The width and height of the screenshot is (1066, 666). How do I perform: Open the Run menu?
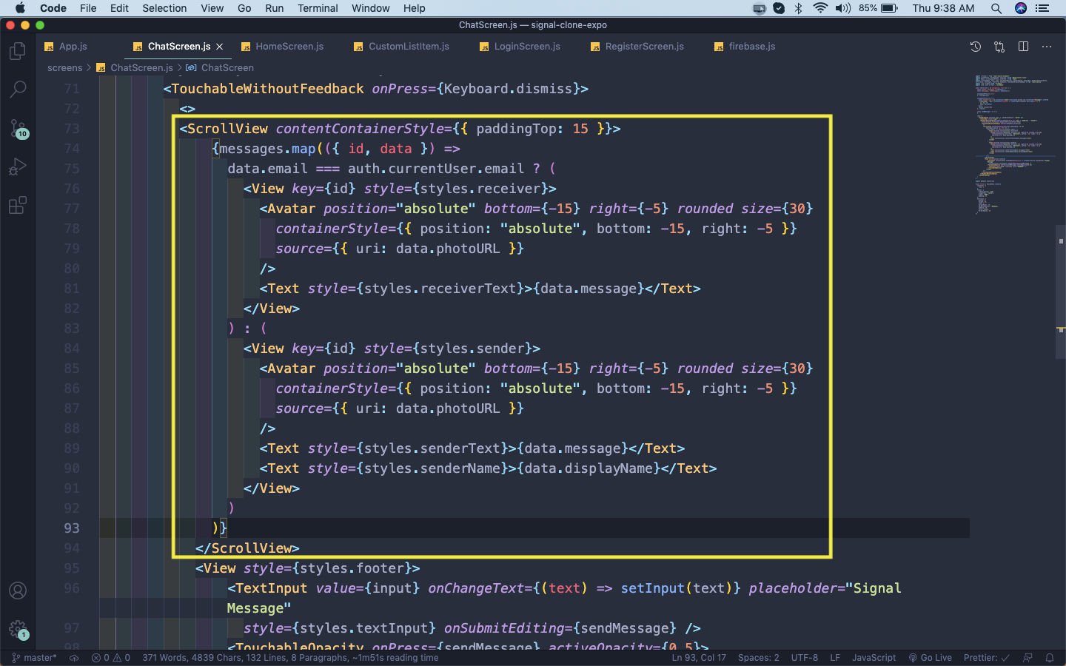[274, 8]
